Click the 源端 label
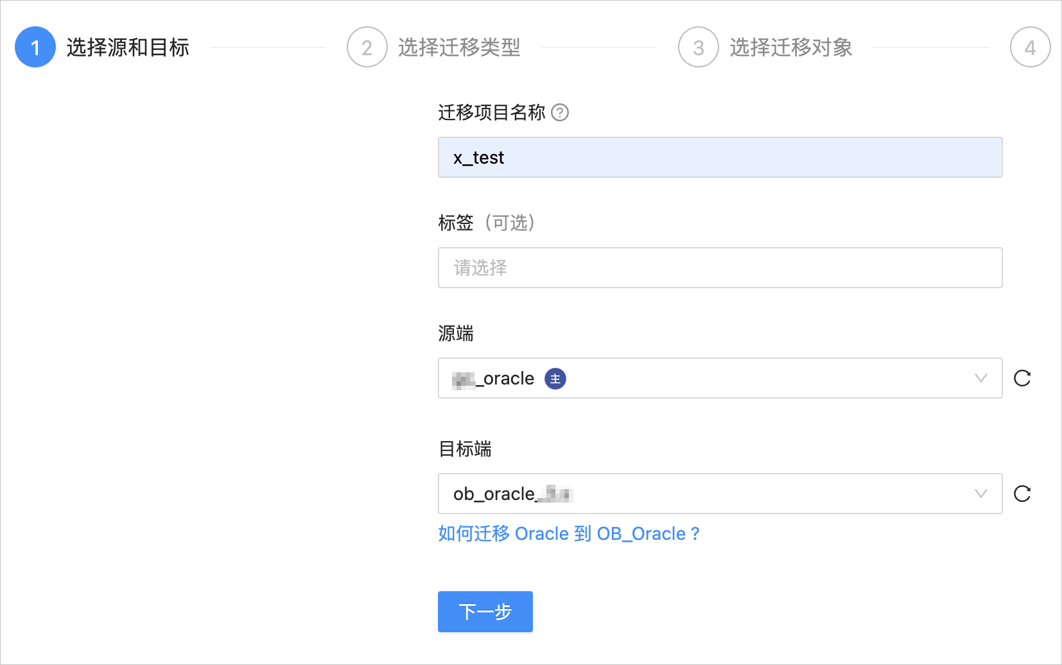The image size is (1062, 665). click(456, 333)
